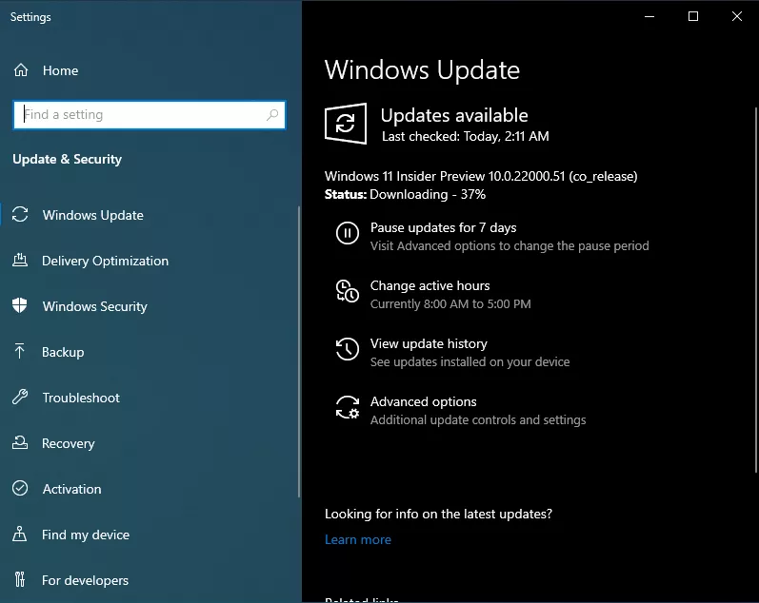The width and height of the screenshot is (759, 603).
Task: Click the Advanced options gear-arrows icon
Action: tap(348, 407)
